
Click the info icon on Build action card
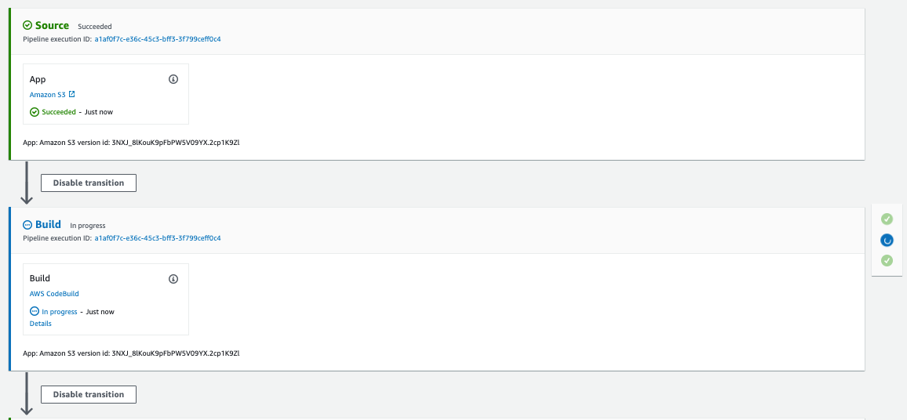[x=173, y=279]
